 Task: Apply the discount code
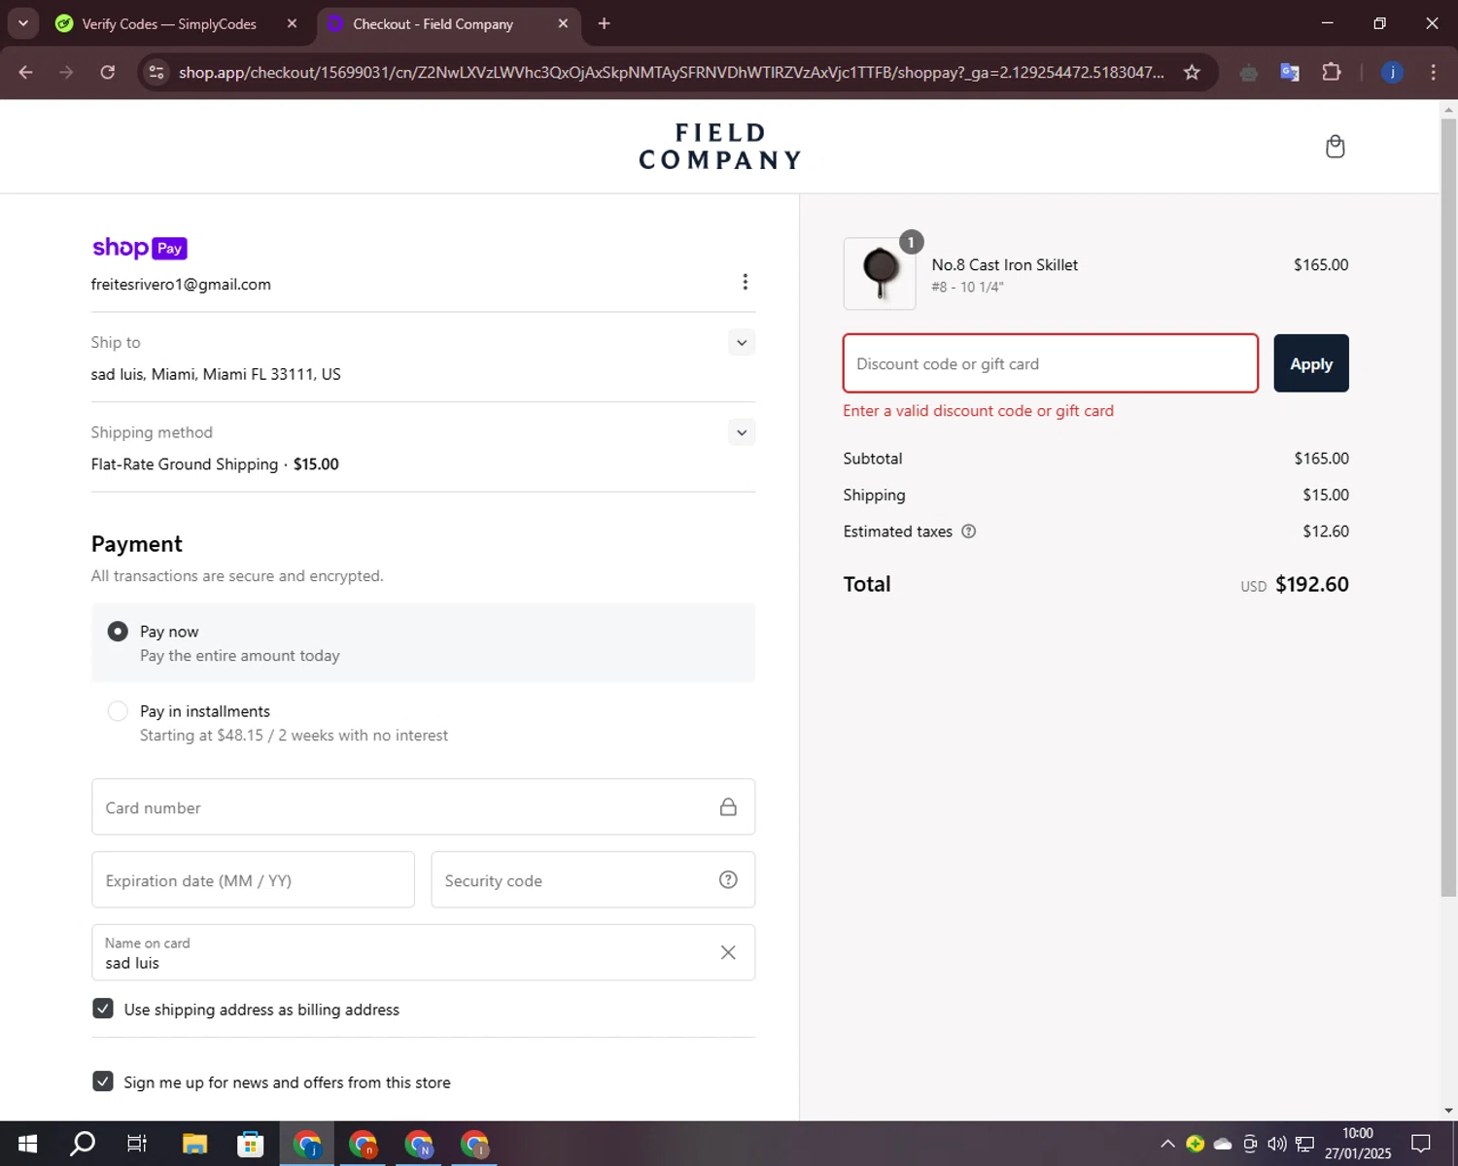click(x=1311, y=363)
